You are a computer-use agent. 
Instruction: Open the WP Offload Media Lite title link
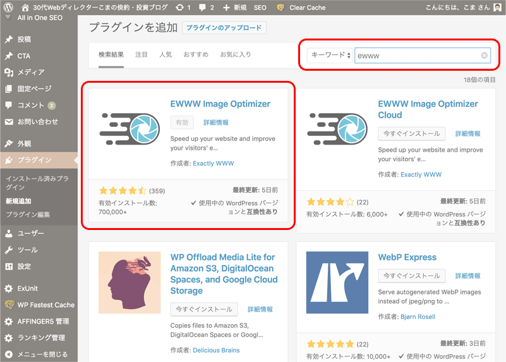224,274
